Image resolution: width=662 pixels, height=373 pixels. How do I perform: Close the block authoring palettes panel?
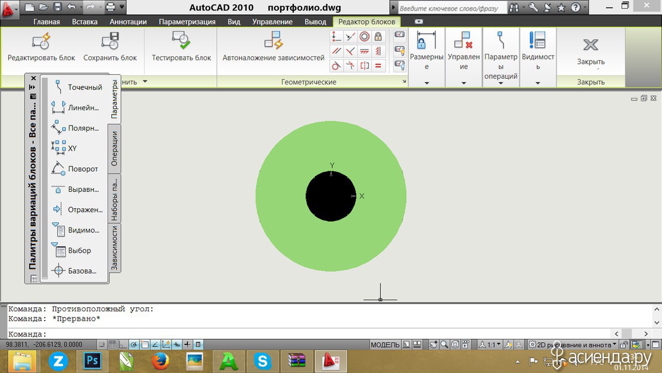(33, 78)
